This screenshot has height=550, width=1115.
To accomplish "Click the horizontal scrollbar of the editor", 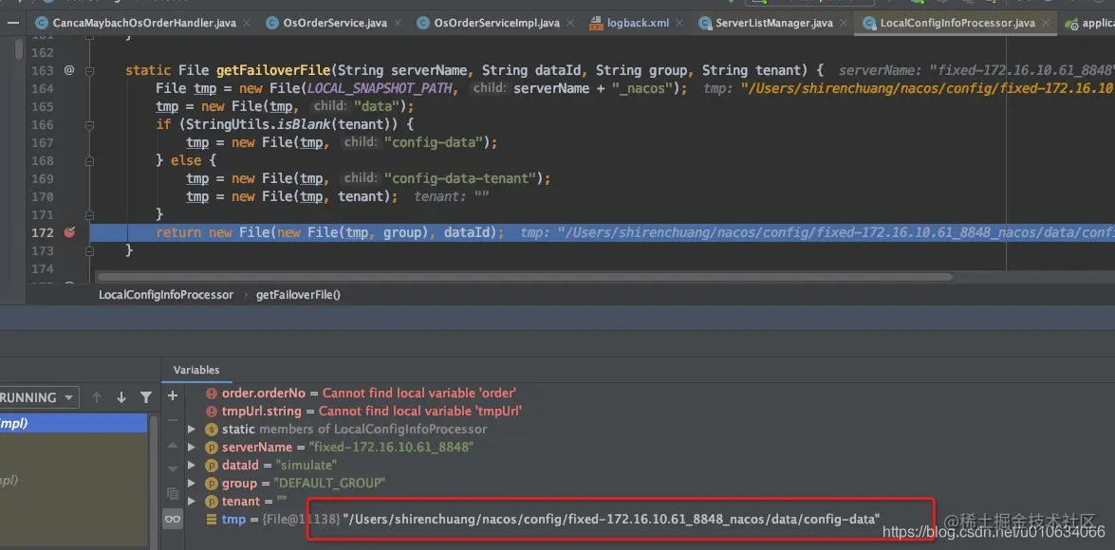I will 525,276.
